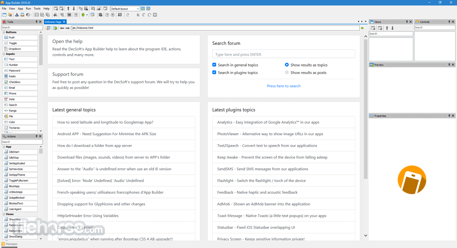Open the App menu
457x248 pixels.
click(20, 9)
